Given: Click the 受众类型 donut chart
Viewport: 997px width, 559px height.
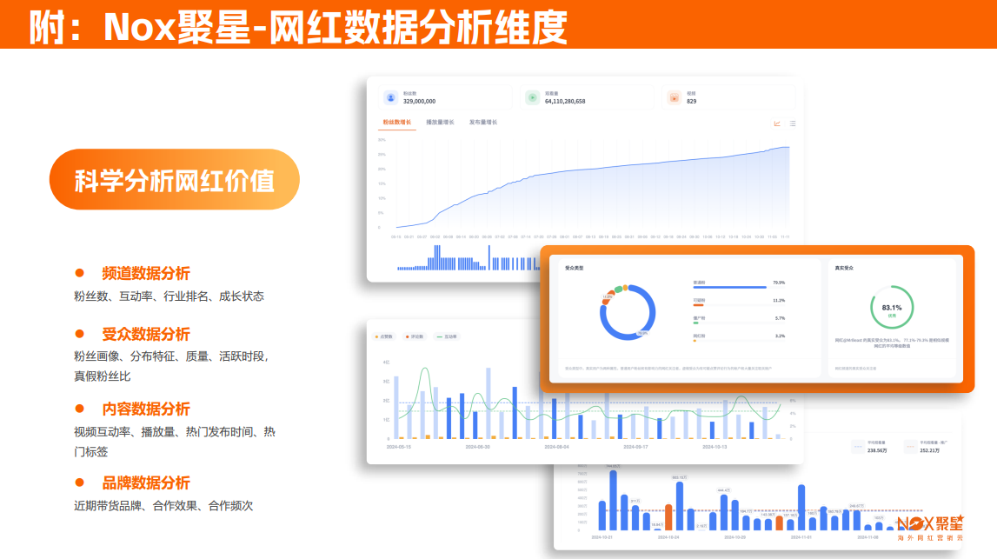Looking at the screenshot, I should coord(628,313).
